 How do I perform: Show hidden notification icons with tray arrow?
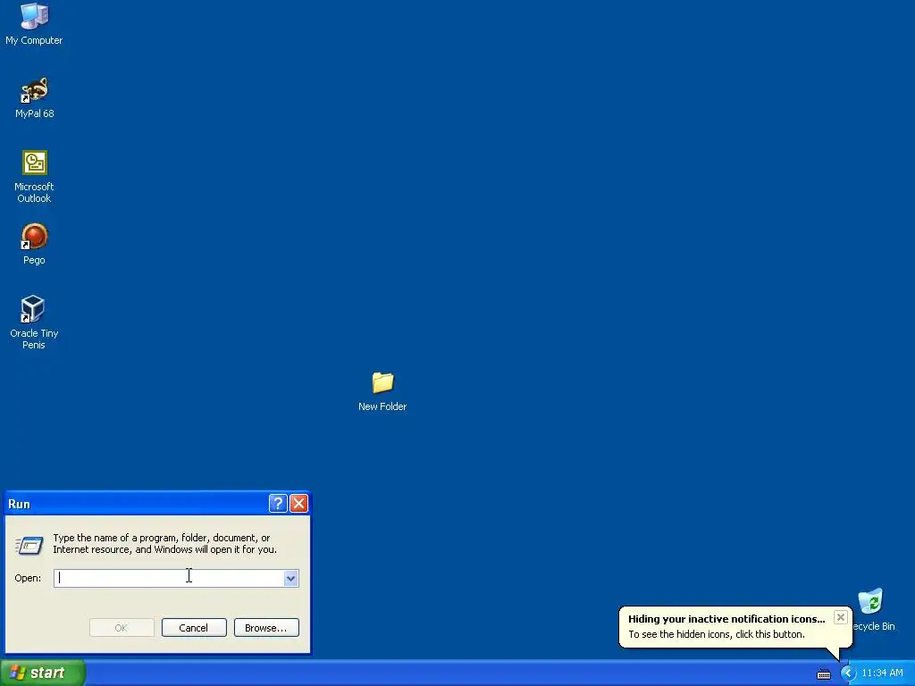click(848, 673)
